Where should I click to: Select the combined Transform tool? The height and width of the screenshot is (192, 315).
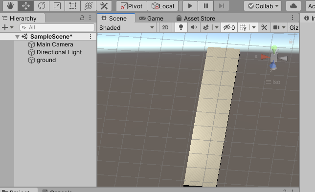click(89, 6)
